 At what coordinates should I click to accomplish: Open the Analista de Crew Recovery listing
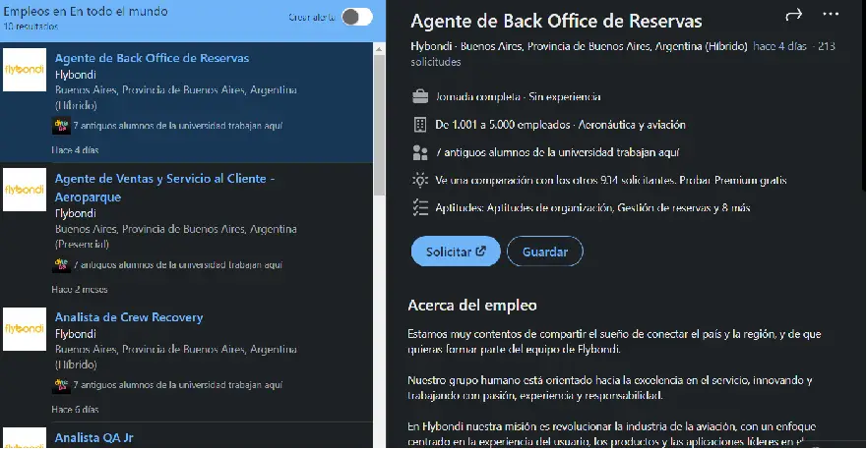tap(129, 317)
